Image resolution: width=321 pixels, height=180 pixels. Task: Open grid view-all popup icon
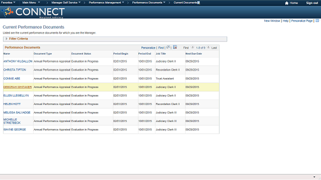click(x=168, y=47)
